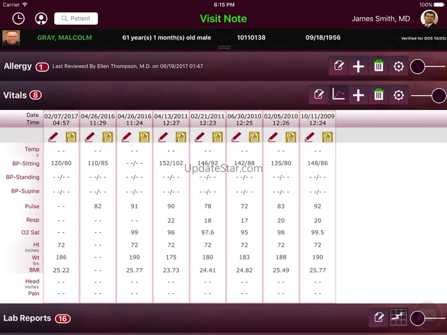Viewport: 447px width, 335px height.
Task: Open the Lab Reports grid chart icon
Action: pyautogui.click(x=398, y=317)
